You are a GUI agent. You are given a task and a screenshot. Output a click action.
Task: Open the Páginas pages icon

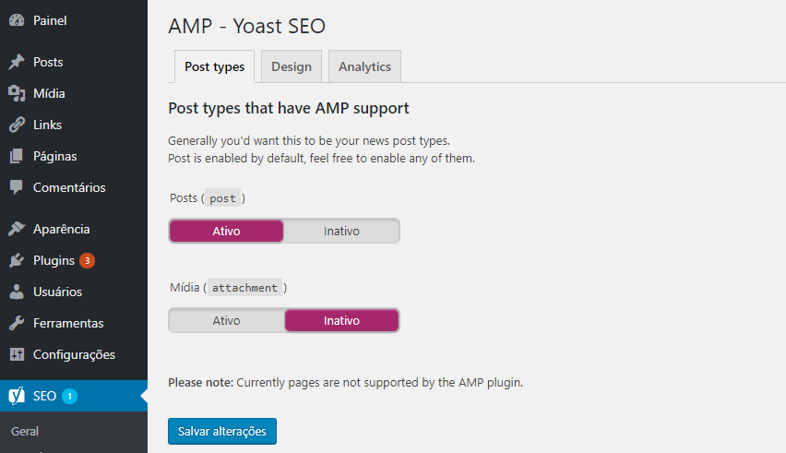(17, 156)
